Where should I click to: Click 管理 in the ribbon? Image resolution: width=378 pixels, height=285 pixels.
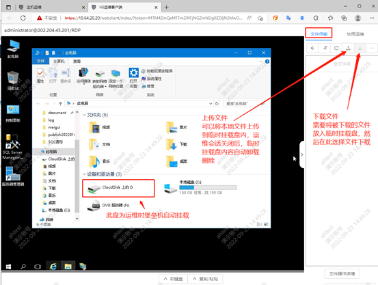pos(148,86)
